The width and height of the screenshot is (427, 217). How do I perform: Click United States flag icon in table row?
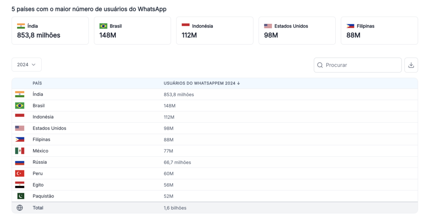tap(20, 128)
